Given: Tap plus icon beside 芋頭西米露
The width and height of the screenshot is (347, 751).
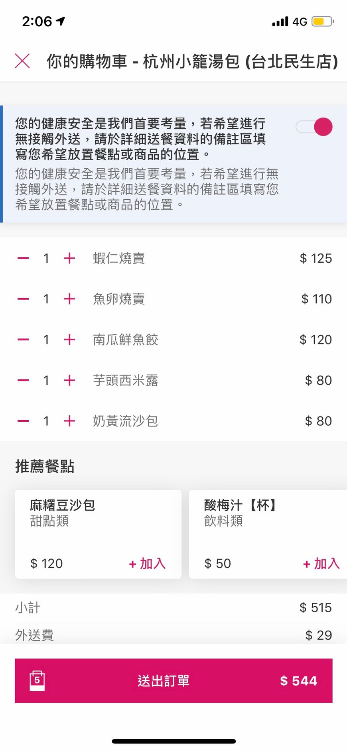Looking at the screenshot, I should click(x=69, y=380).
